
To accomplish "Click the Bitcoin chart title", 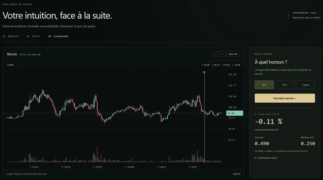I will tap(12, 54).
